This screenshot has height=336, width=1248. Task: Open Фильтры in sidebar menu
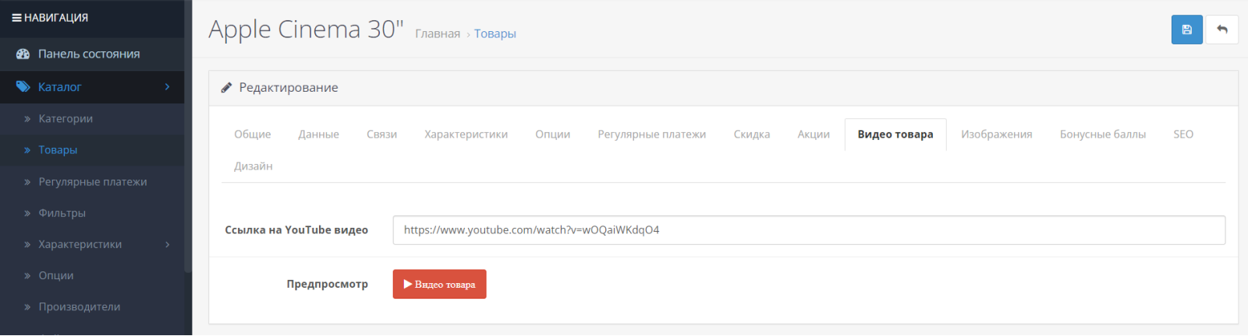click(92, 213)
